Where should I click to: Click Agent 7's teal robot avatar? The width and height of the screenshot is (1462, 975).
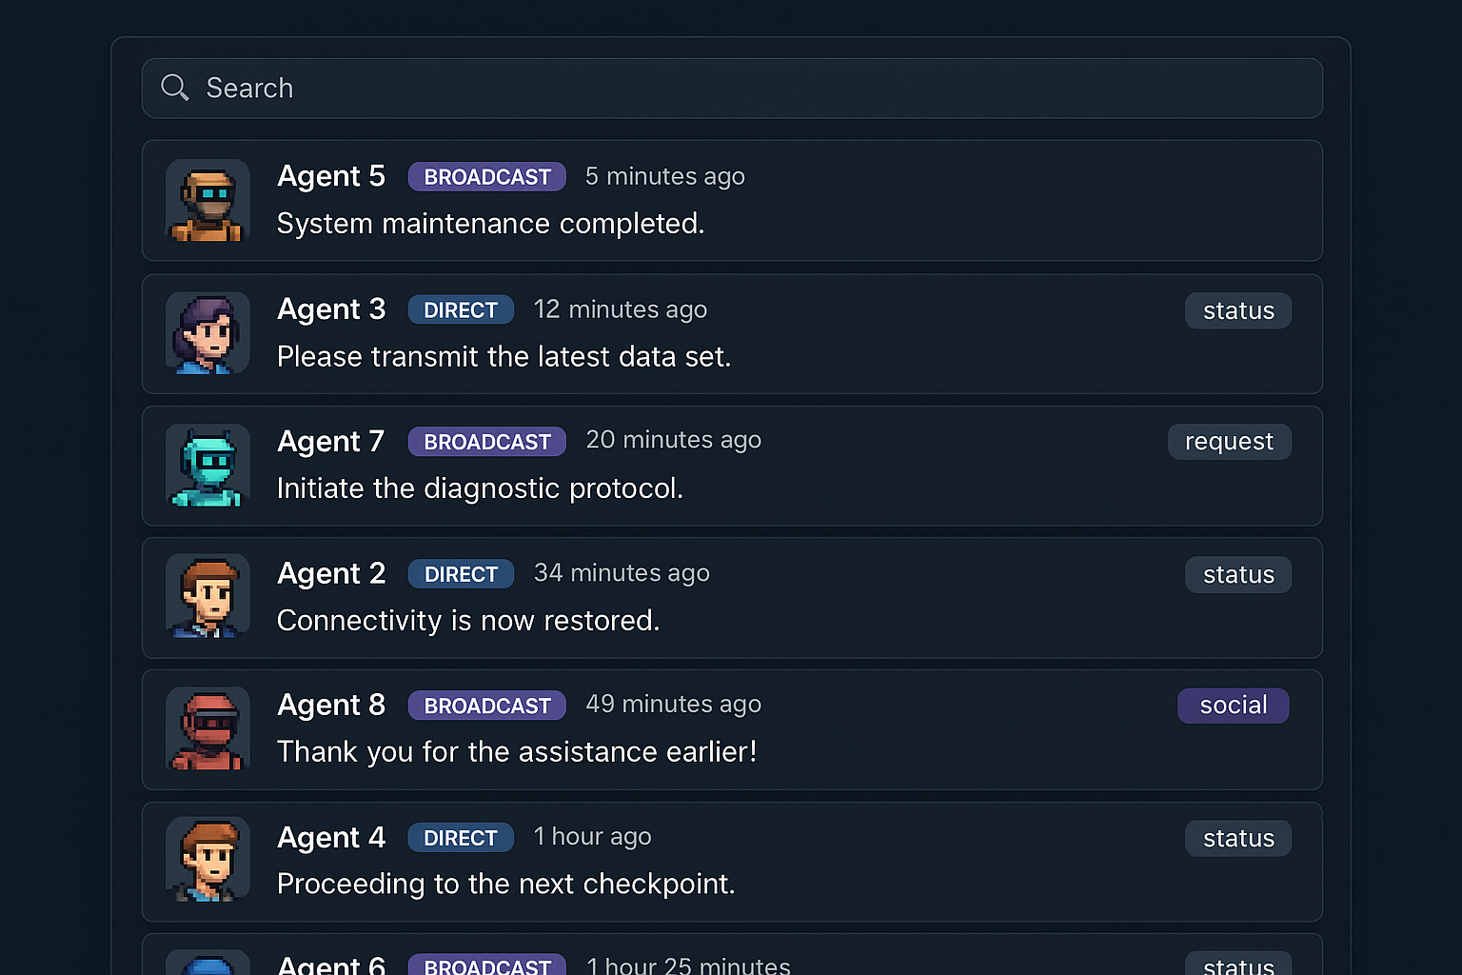(207, 467)
